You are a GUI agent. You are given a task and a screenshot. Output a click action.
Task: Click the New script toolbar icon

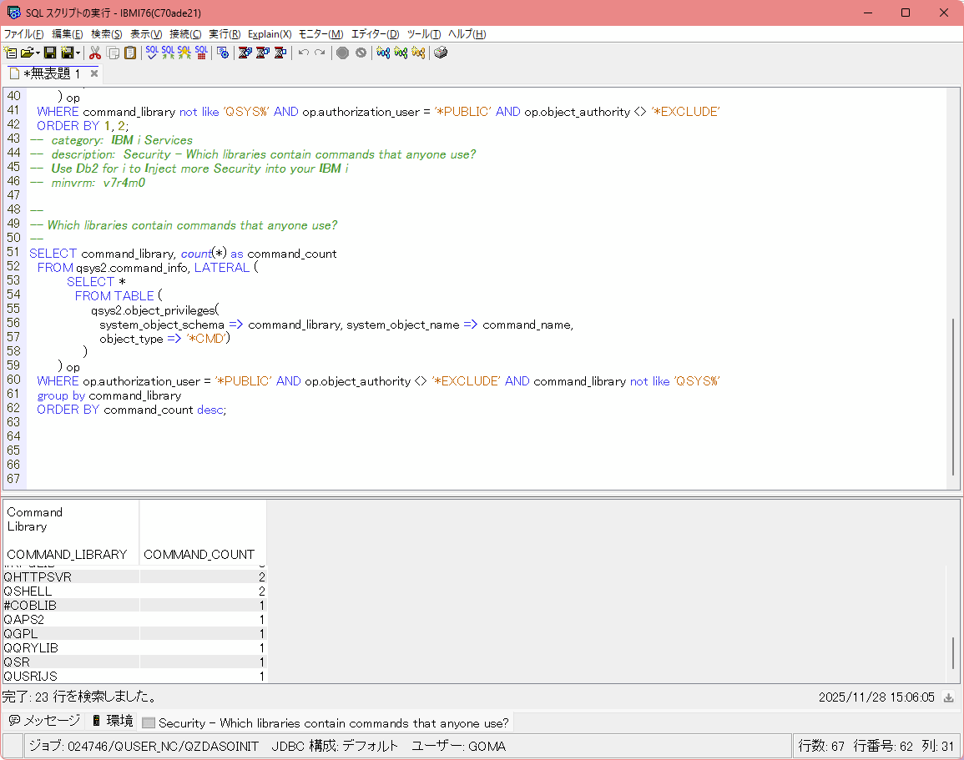tap(11, 53)
